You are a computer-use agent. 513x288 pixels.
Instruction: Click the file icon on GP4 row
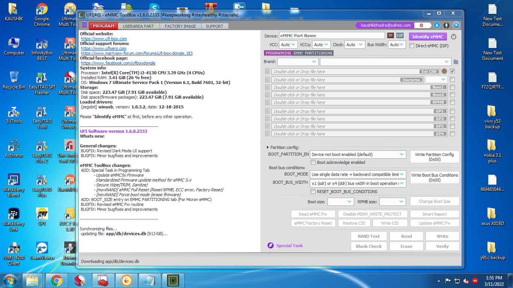pos(267,134)
